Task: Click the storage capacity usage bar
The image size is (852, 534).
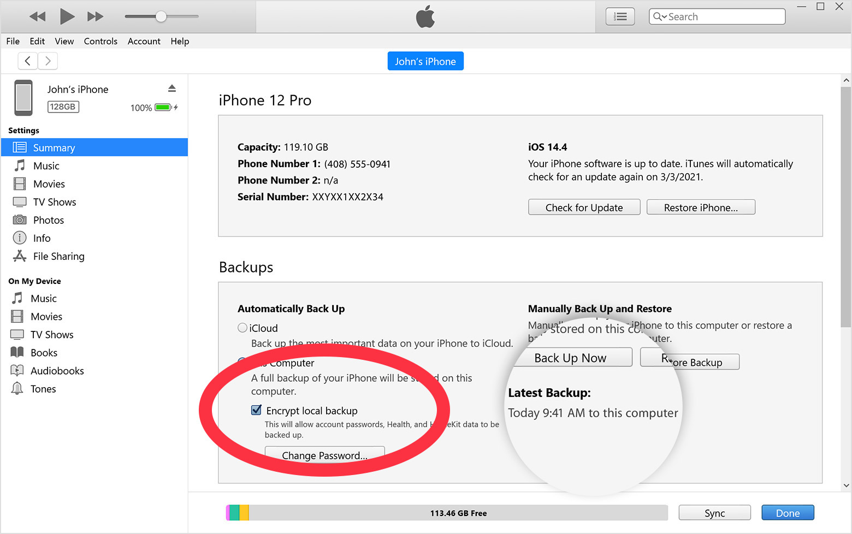Action: pyautogui.click(x=447, y=513)
